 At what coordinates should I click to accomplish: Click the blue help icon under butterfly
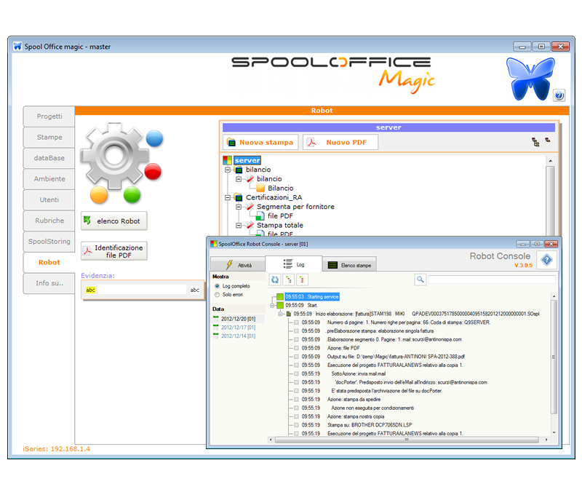click(559, 95)
